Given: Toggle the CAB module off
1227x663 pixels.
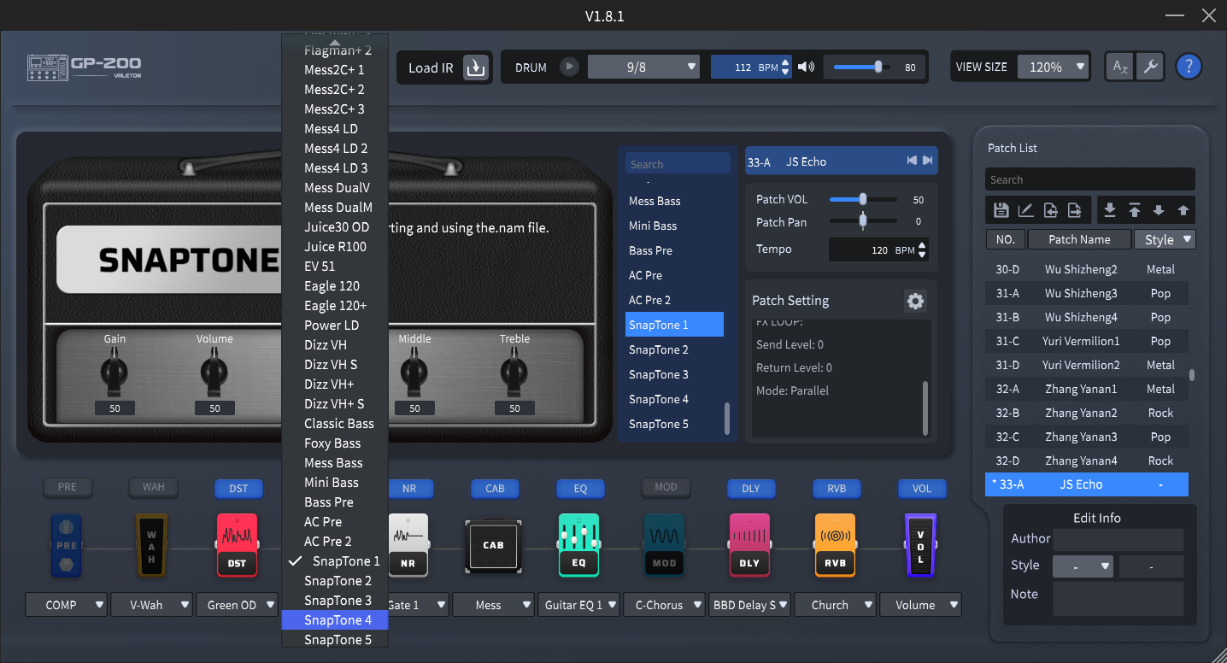Looking at the screenshot, I should [x=496, y=489].
